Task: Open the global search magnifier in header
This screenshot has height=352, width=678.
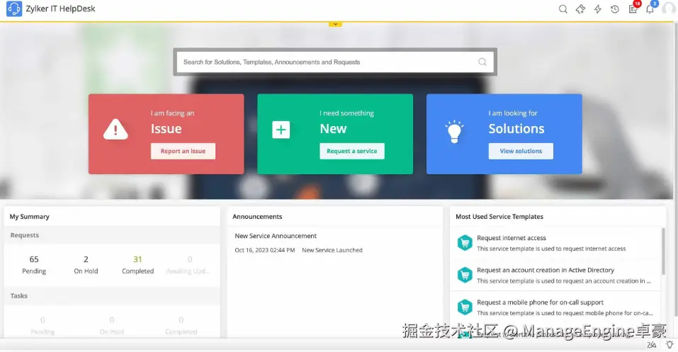Action: pos(563,9)
